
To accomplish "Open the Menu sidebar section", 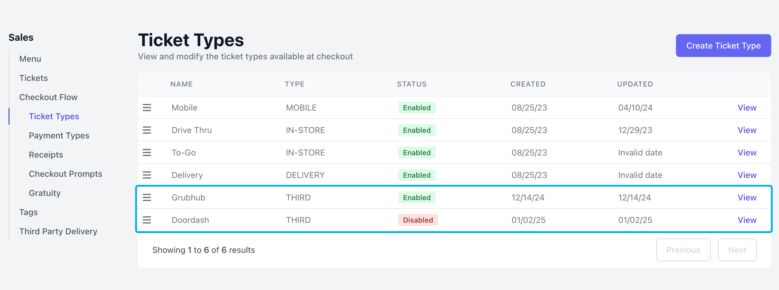I will tap(30, 59).
